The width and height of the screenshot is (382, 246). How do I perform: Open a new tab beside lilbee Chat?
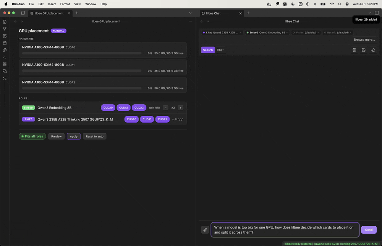pos(248,13)
